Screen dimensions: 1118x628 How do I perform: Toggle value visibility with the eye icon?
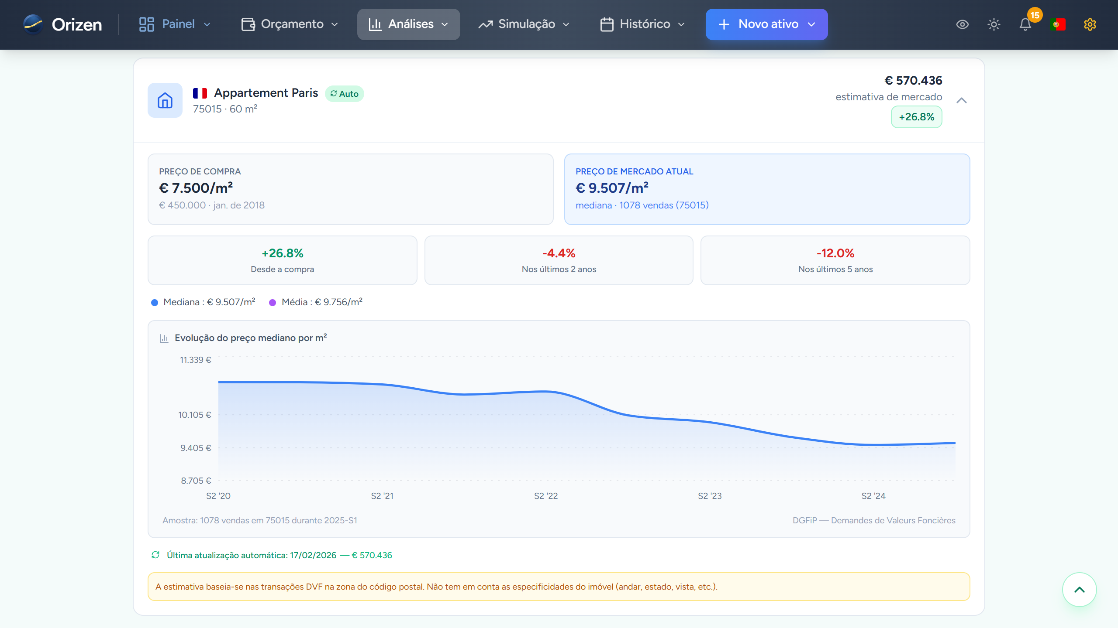coord(962,24)
